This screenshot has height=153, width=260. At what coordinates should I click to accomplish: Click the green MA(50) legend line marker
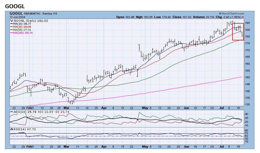(12, 30)
